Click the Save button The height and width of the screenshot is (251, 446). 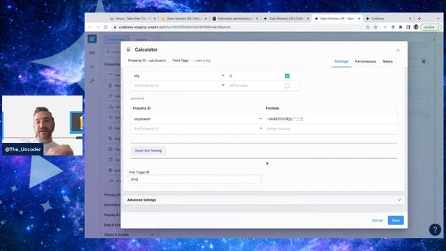396,220
